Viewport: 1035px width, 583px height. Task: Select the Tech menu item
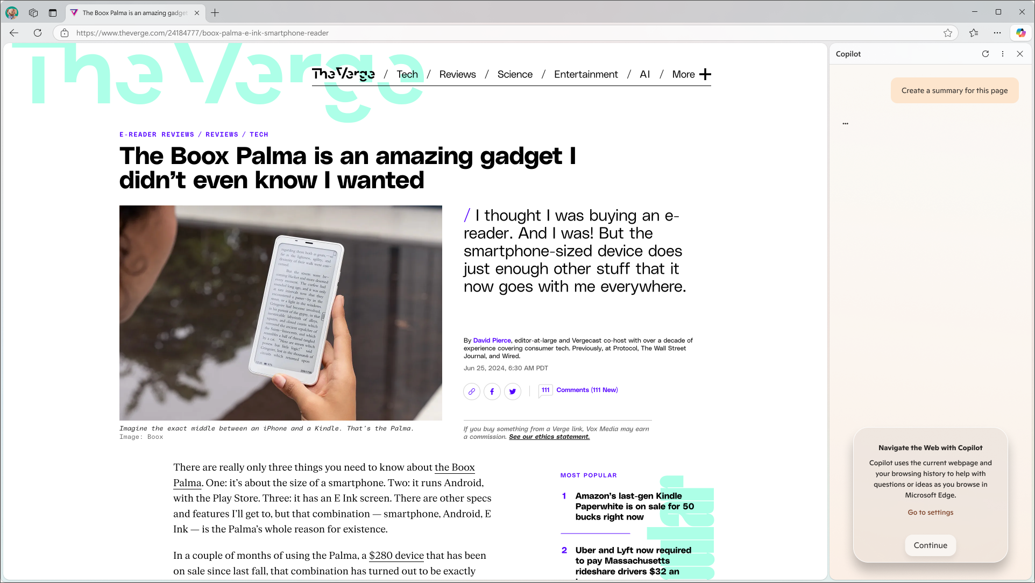[x=407, y=74]
